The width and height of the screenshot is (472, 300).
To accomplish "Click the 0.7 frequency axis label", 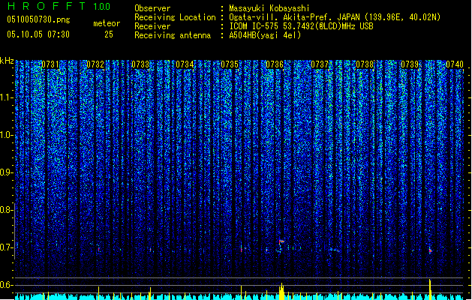I will (x=5, y=247).
